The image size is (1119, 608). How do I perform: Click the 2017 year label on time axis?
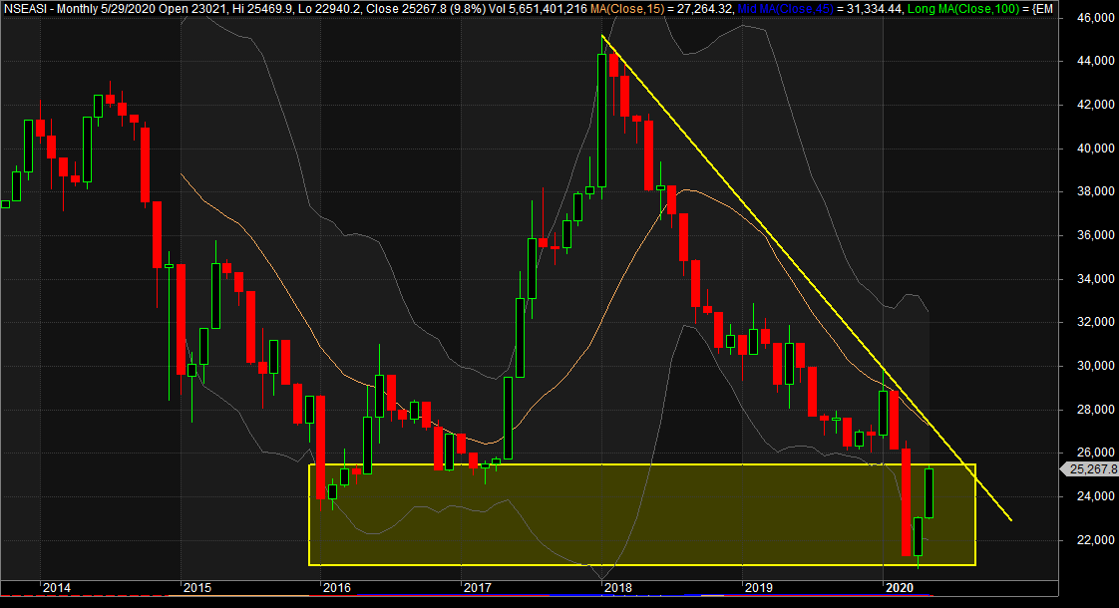(478, 588)
